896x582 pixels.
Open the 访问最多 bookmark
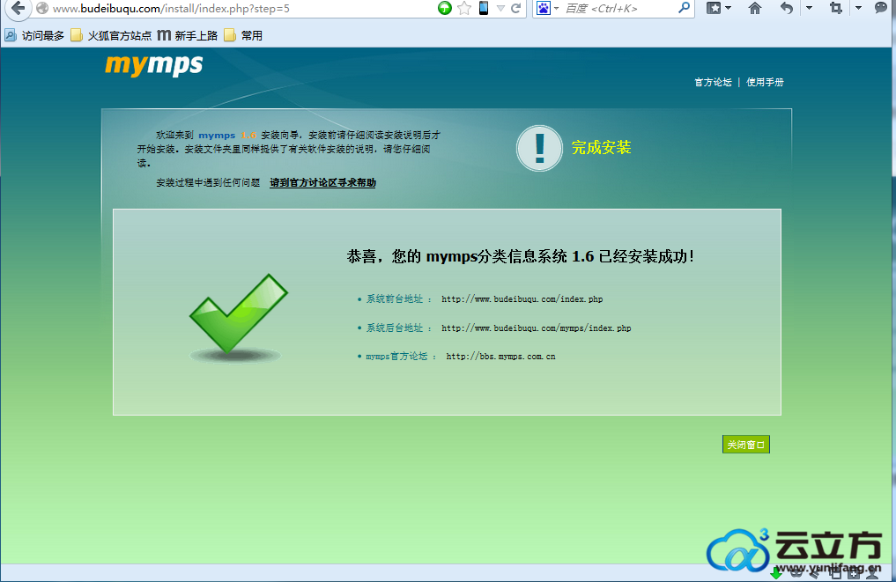point(35,35)
